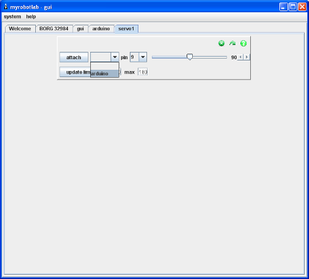
Task: Click the servo position slider thumb
Action: click(x=190, y=57)
